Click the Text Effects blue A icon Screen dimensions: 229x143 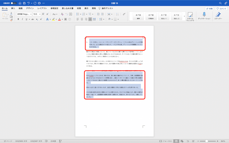(x=47, y=19)
